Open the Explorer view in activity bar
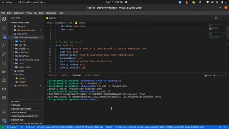The image size is (229, 129). click(4, 19)
